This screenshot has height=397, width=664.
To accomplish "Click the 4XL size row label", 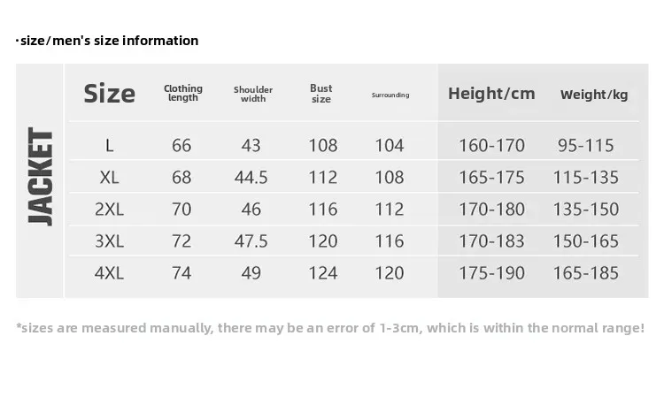I will 109,273.
